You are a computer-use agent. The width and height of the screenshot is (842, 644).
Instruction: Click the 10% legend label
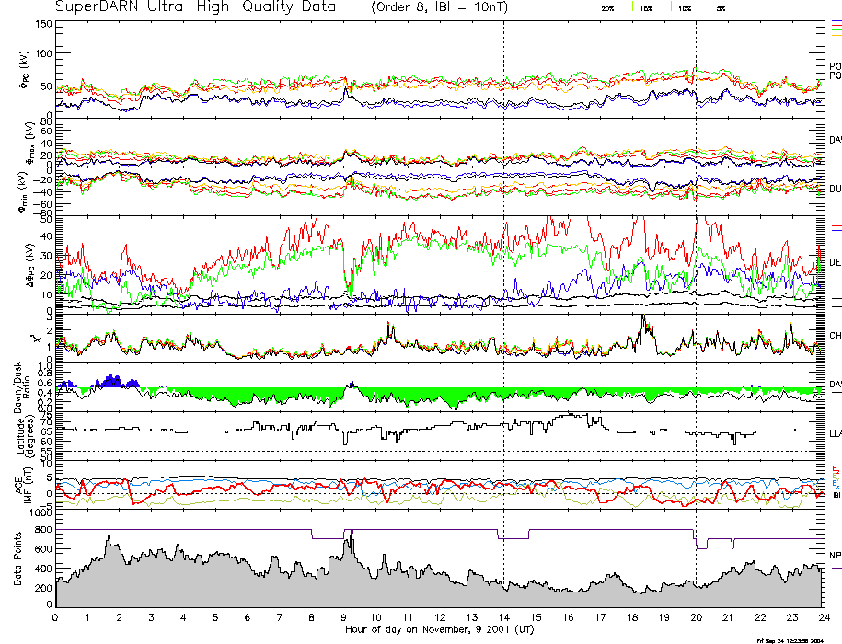684,8
